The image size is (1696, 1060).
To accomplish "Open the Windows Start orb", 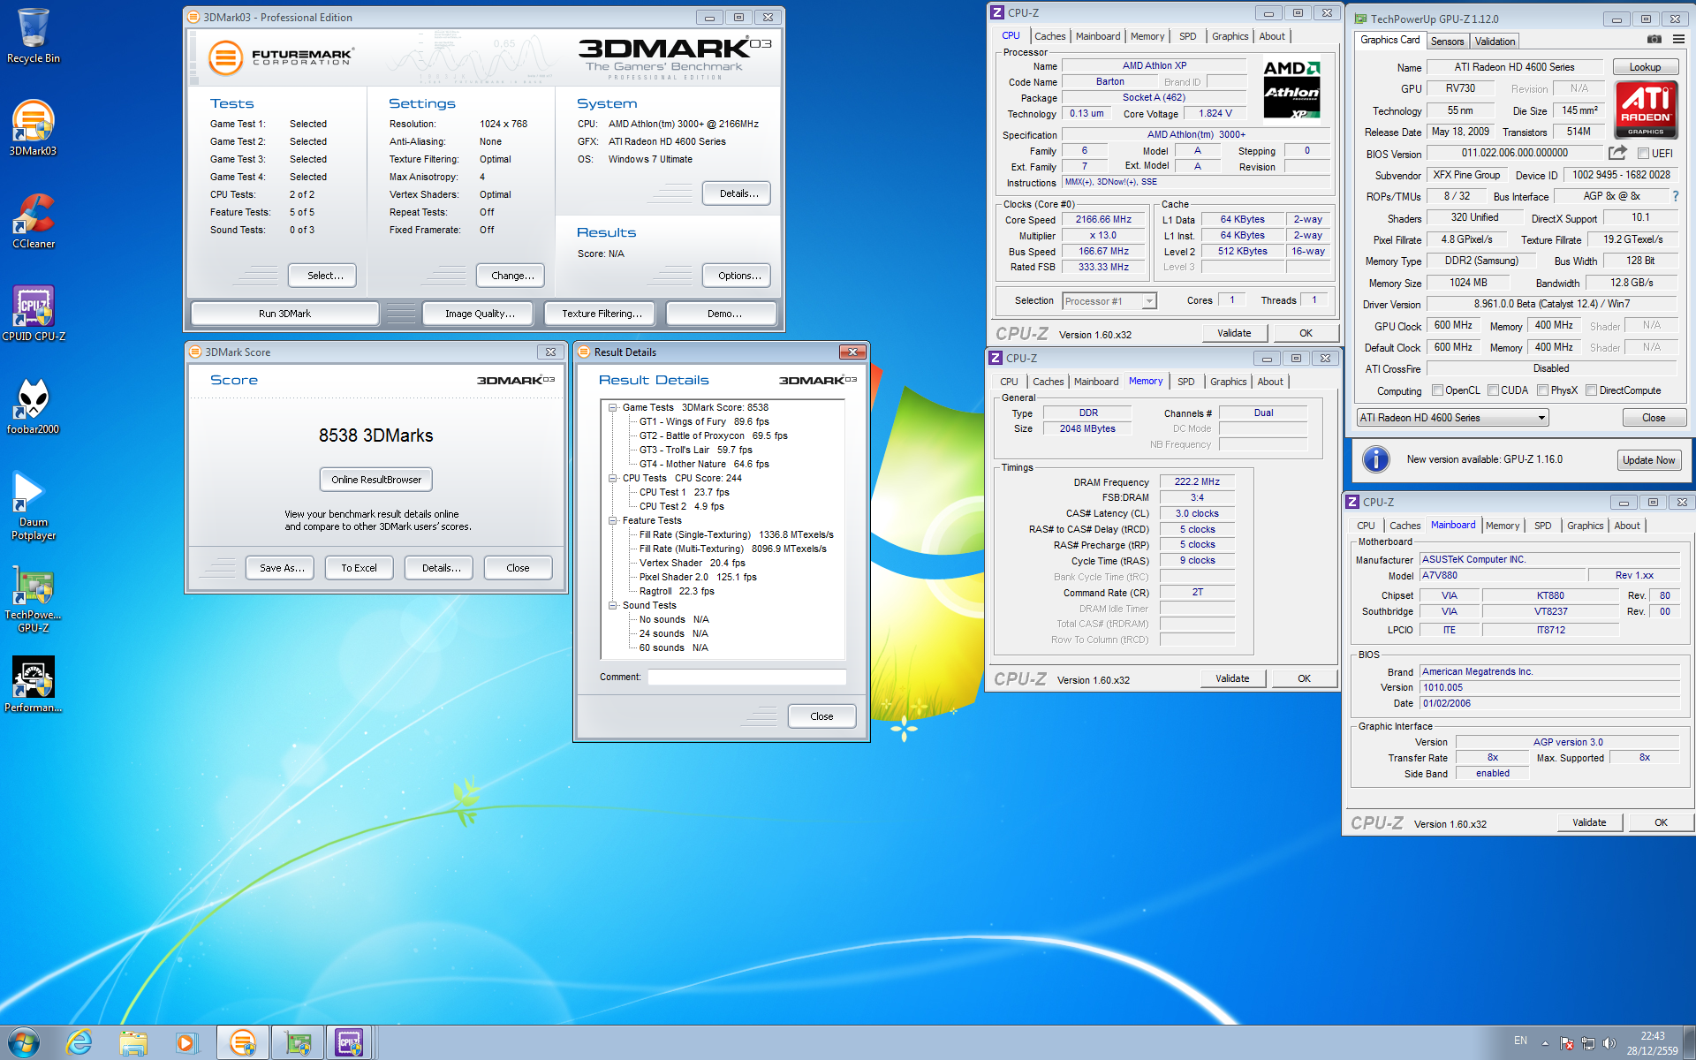I will tap(24, 1042).
